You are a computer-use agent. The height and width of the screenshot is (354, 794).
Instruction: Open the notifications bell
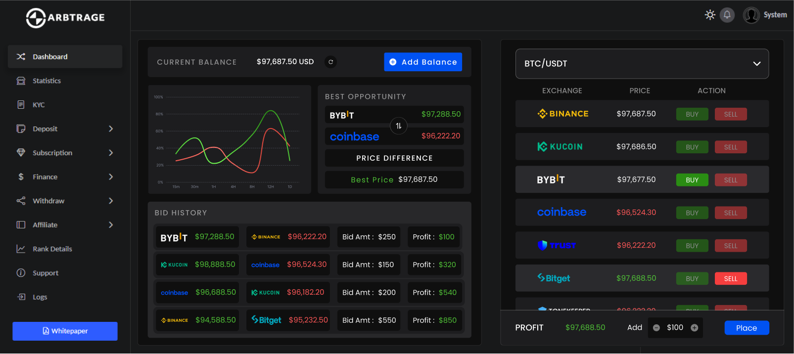[x=727, y=15]
